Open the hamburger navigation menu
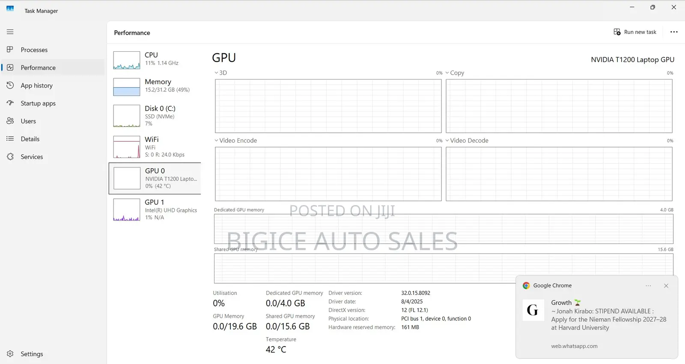The height and width of the screenshot is (364, 685). (10, 32)
